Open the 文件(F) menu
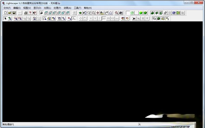 [7, 8]
